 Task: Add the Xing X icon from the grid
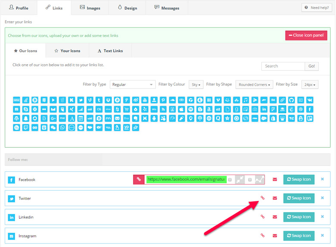(72, 109)
